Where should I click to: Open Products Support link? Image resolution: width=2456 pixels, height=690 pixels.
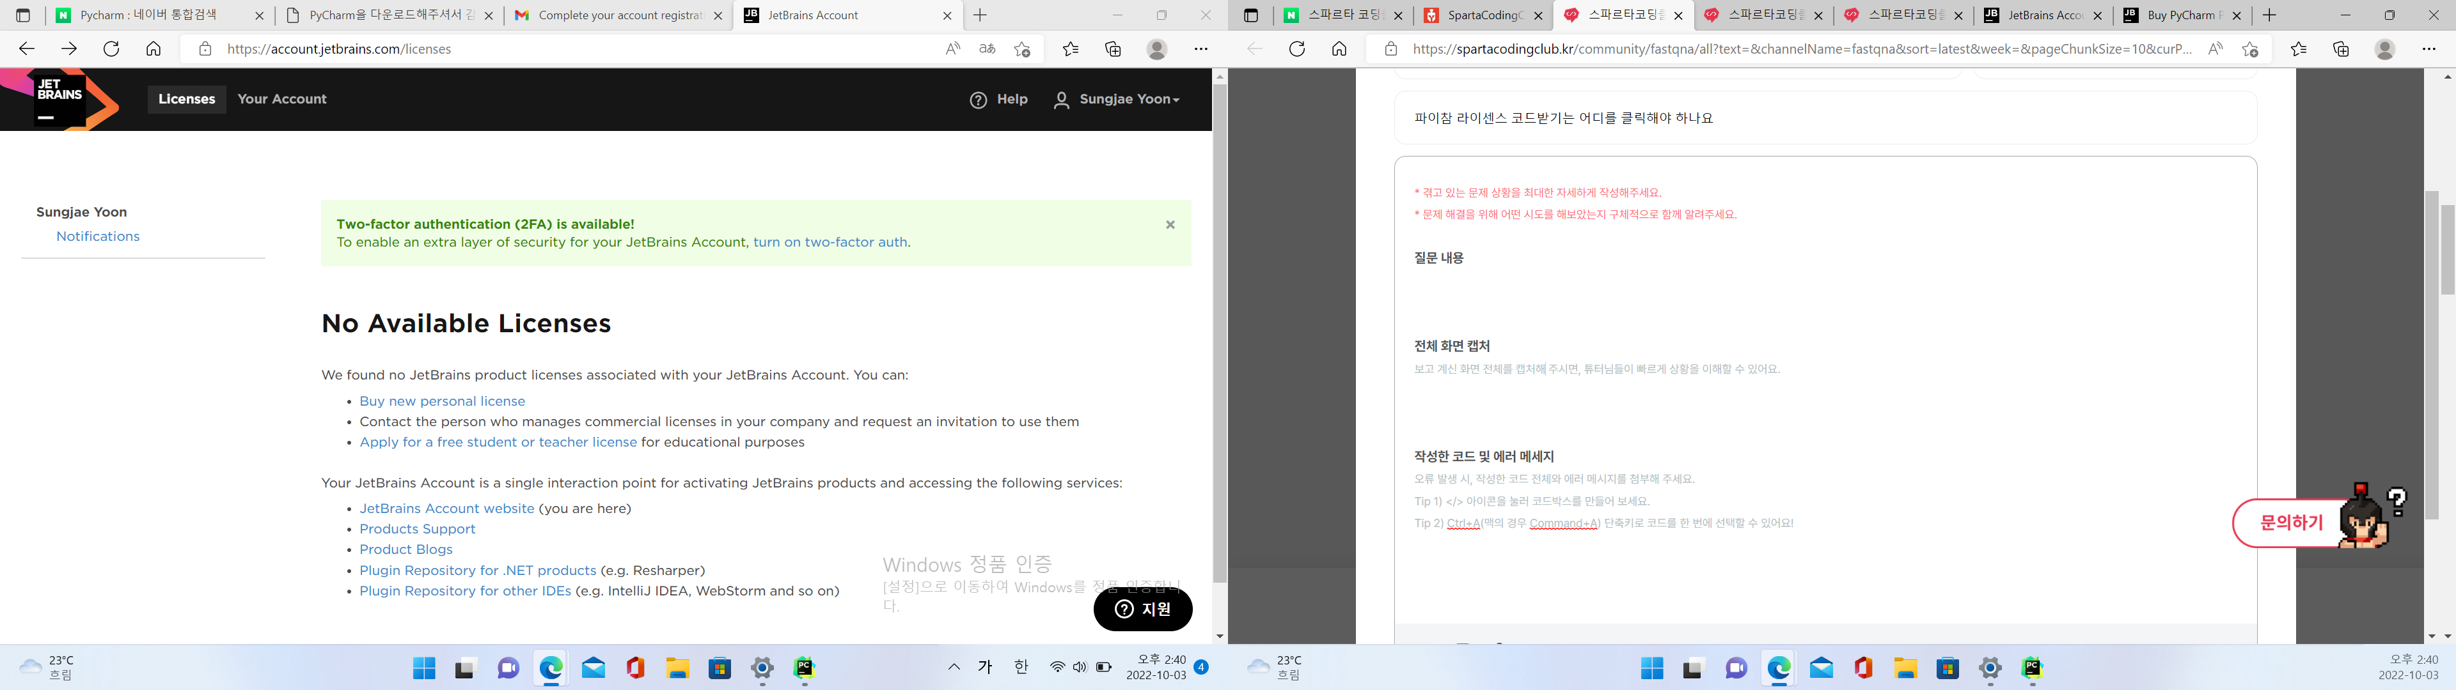tap(416, 529)
